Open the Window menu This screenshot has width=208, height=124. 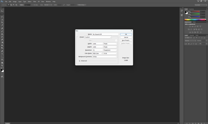48,2
